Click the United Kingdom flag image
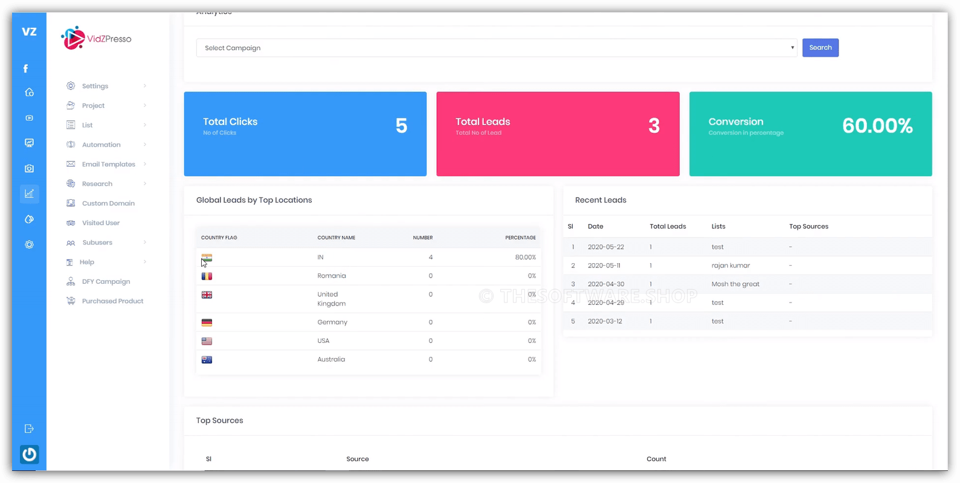This screenshot has width=960, height=483. coord(207,295)
